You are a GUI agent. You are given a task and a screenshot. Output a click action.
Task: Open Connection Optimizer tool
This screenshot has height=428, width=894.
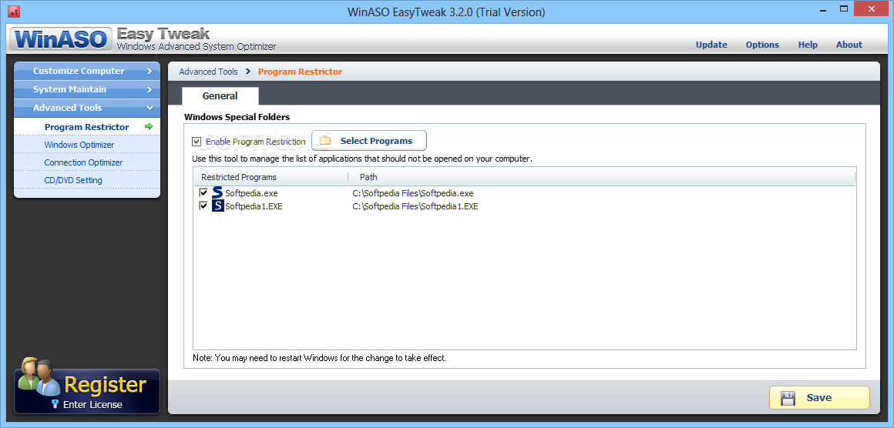point(86,162)
